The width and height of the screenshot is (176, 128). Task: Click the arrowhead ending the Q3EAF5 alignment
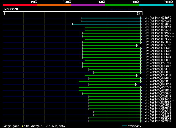coord(141,18)
